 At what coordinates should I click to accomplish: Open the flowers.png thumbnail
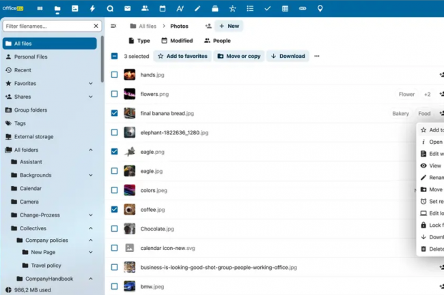(x=129, y=94)
